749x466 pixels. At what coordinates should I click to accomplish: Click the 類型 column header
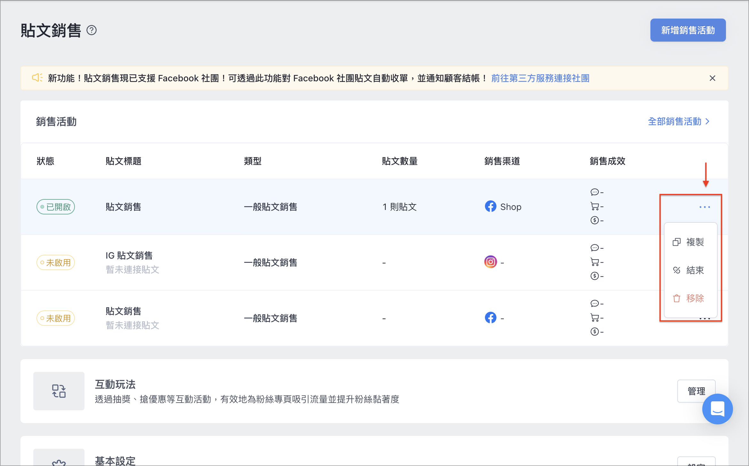pyautogui.click(x=253, y=161)
